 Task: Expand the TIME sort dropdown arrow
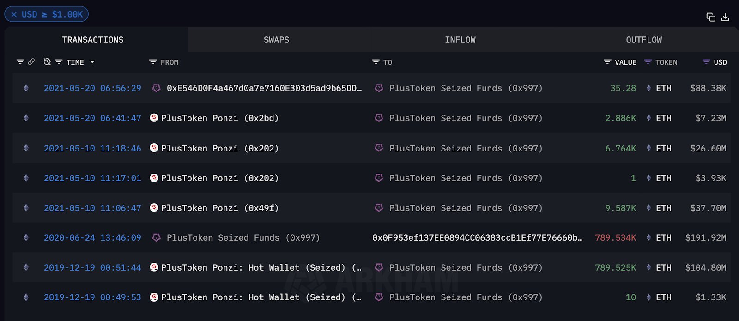[x=92, y=62]
